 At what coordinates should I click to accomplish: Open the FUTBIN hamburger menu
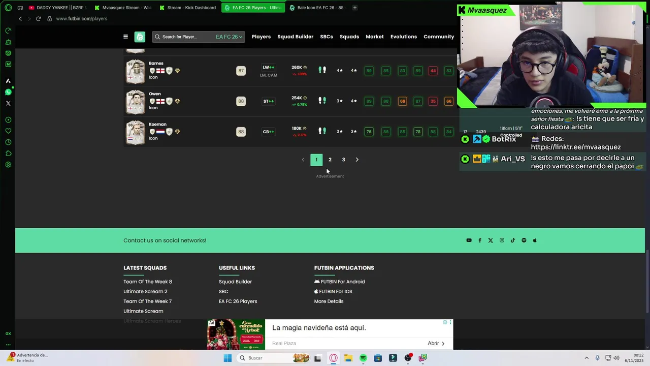125,37
